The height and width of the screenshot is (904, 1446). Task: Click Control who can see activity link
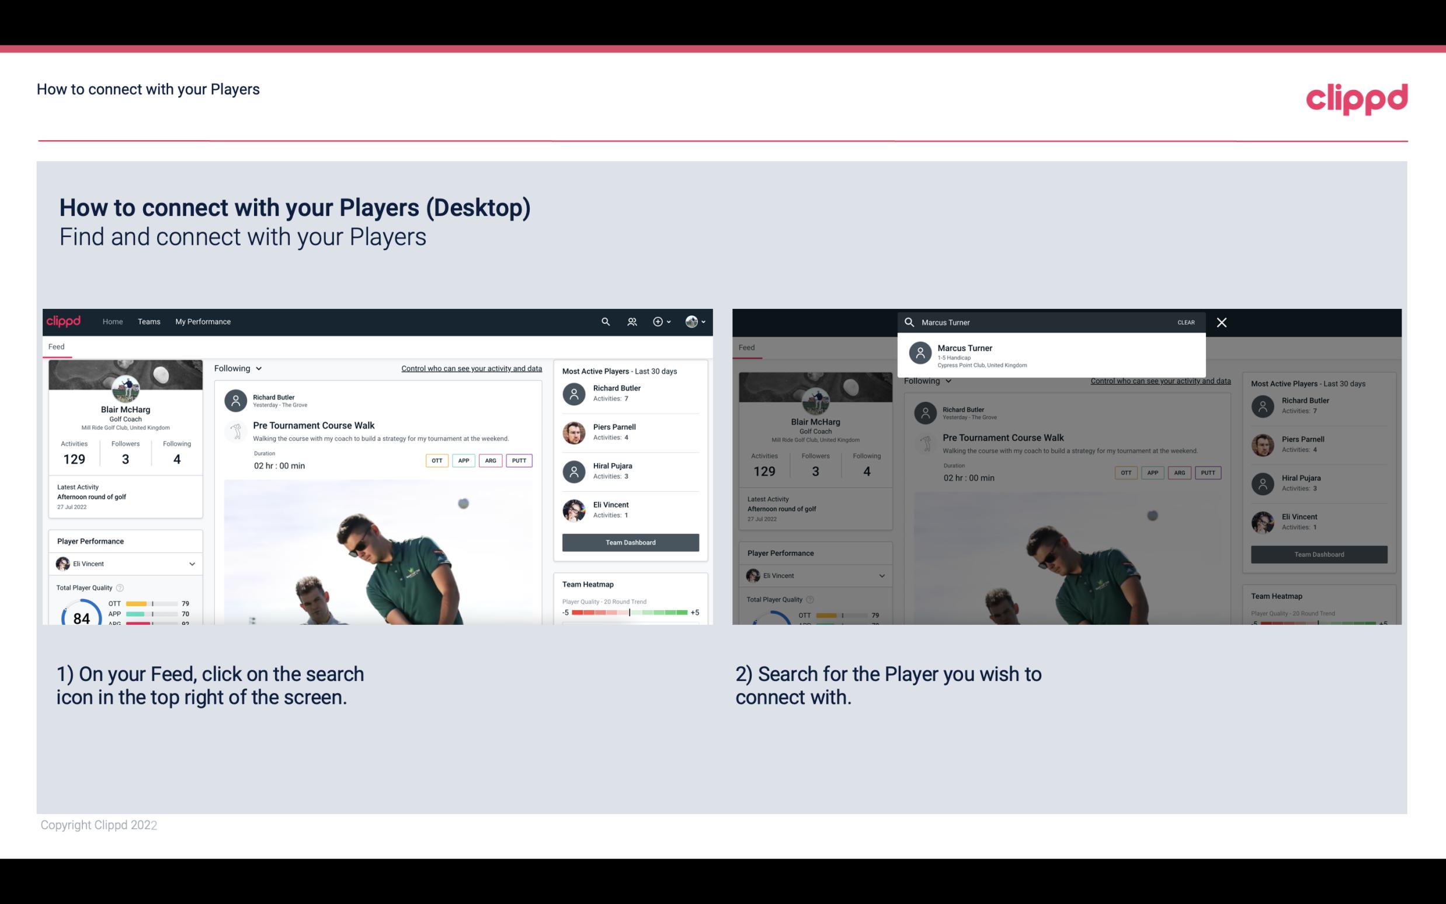point(471,368)
